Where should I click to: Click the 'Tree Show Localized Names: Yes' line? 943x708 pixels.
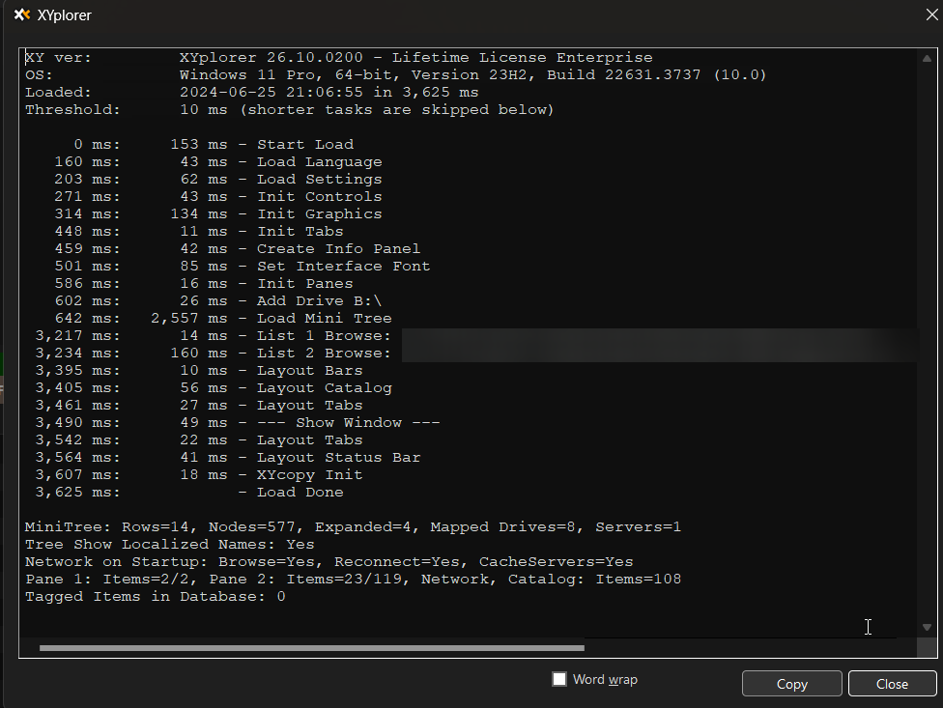(170, 545)
